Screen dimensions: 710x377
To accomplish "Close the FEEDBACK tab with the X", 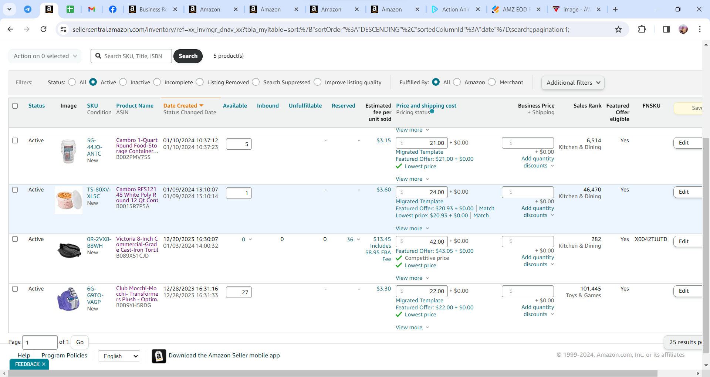I will [44, 364].
